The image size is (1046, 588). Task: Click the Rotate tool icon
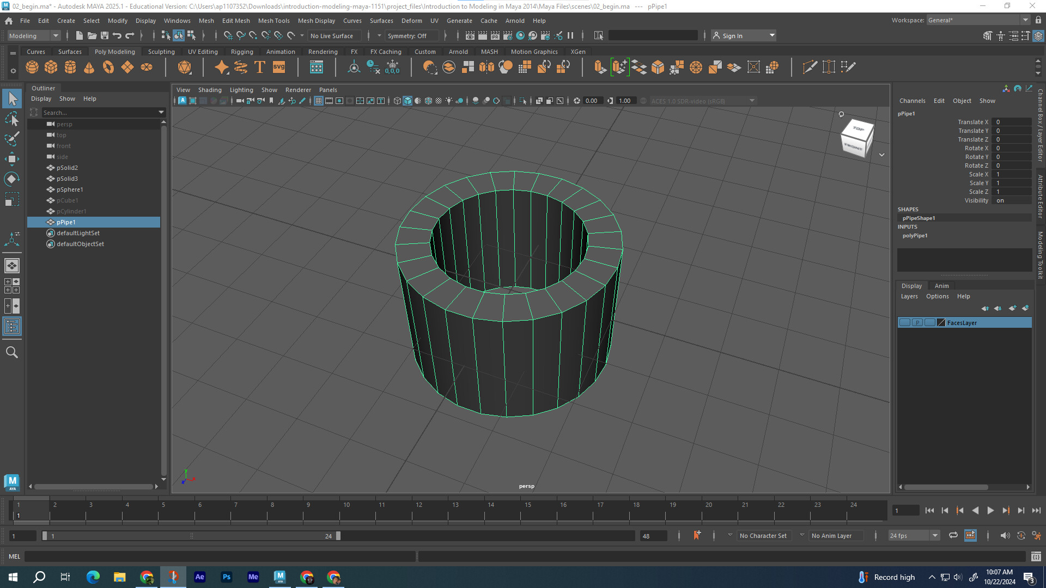(x=12, y=179)
